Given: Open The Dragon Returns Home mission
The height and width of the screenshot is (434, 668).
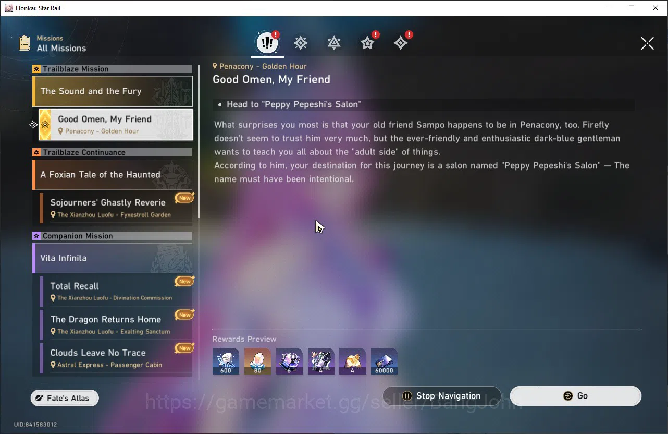Looking at the screenshot, I should click(x=116, y=325).
